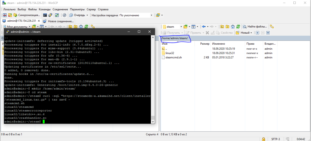Open the Справка menu
Viewport: 311px width, 141px height.
coord(103,9)
